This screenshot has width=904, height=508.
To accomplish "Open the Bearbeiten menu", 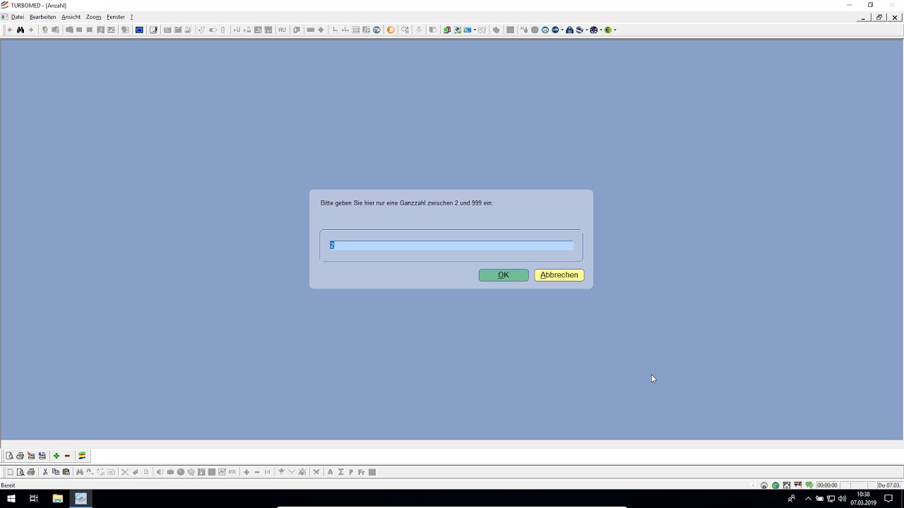I will (x=42, y=17).
